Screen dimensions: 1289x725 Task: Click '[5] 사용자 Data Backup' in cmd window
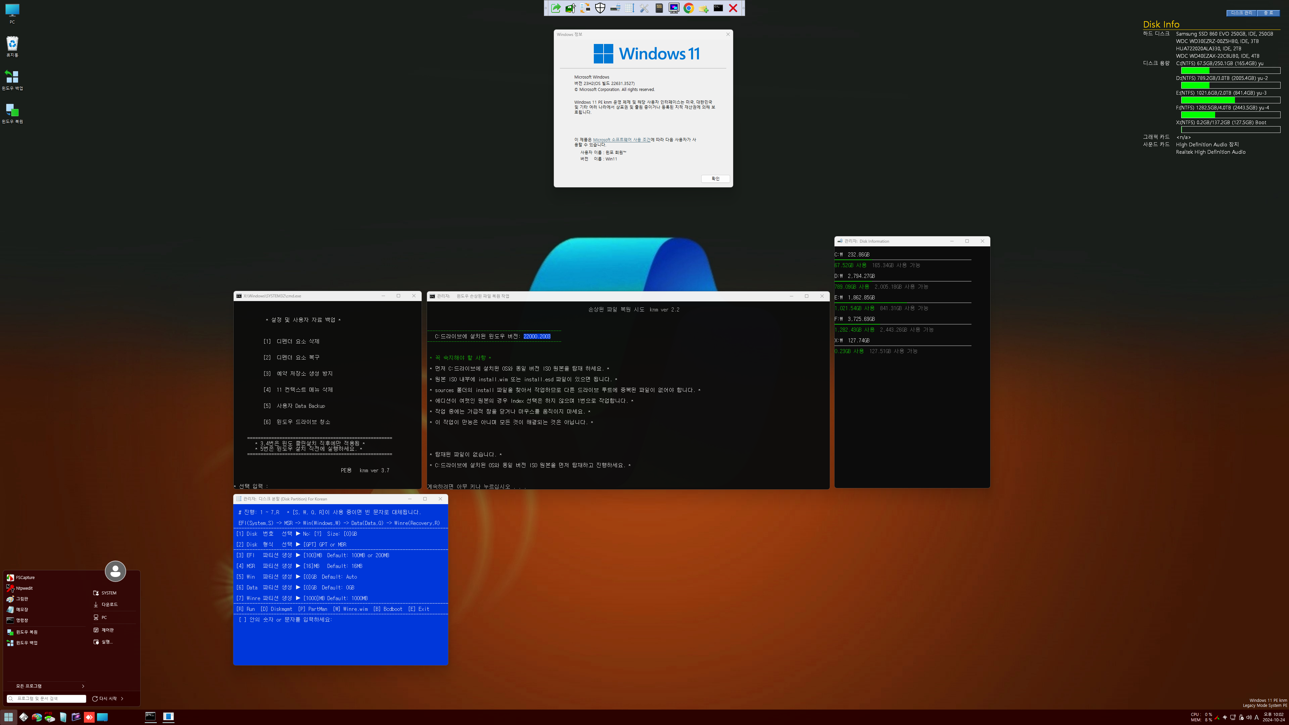pyautogui.click(x=294, y=406)
